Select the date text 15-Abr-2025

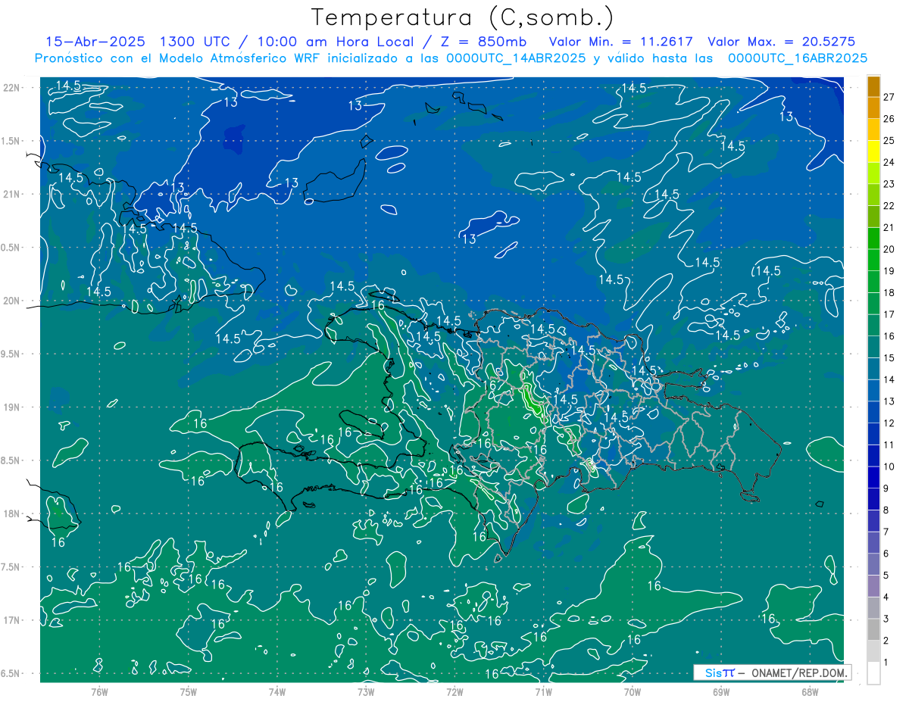tap(96, 42)
